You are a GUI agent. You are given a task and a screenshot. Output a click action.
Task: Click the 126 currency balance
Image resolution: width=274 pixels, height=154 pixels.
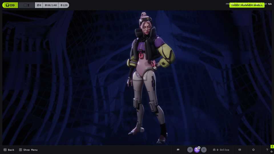(64, 5)
